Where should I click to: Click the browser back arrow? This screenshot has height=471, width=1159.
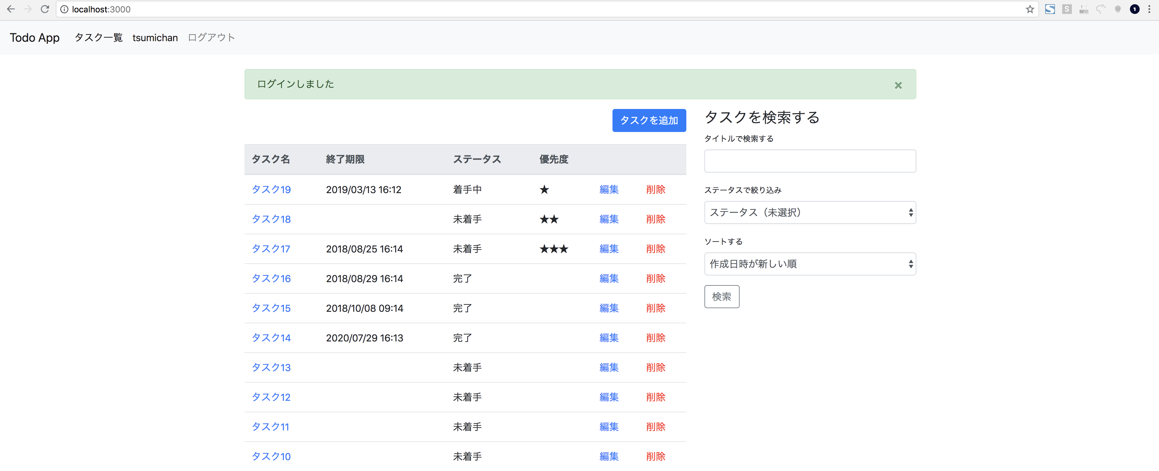coord(11,9)
